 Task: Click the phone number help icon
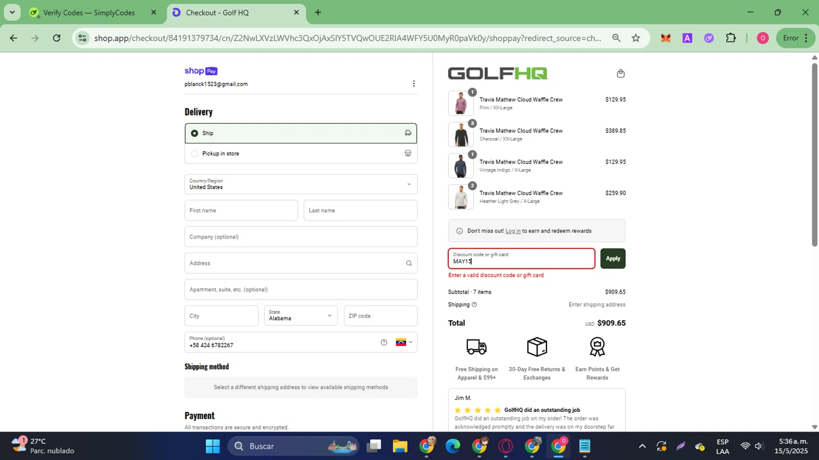point(384,343)
